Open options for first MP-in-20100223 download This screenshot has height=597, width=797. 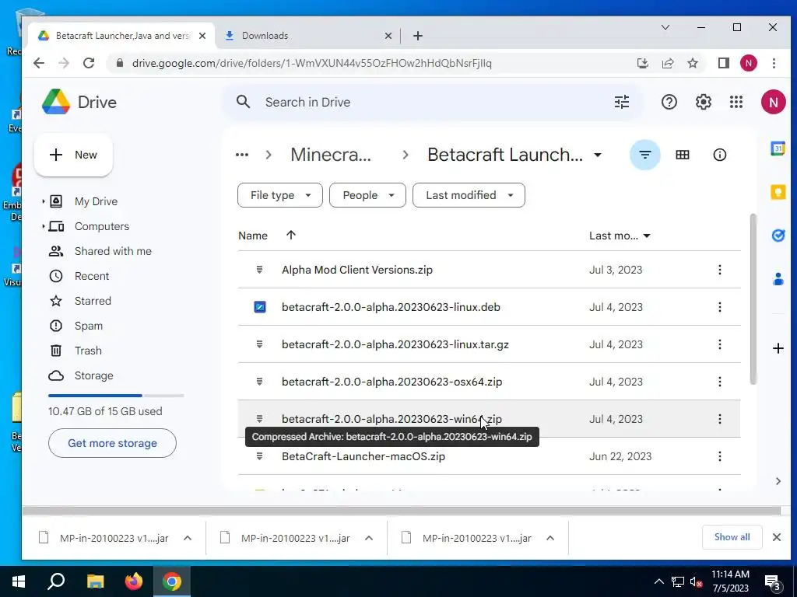click(x=188, y=538)
